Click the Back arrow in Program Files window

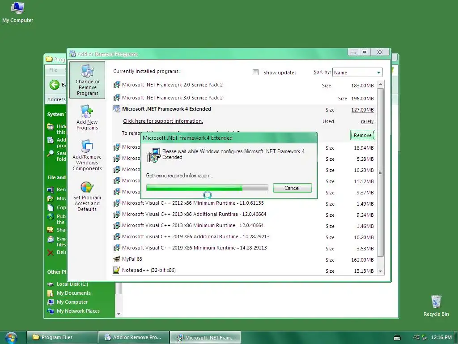[x=54, y=85]
